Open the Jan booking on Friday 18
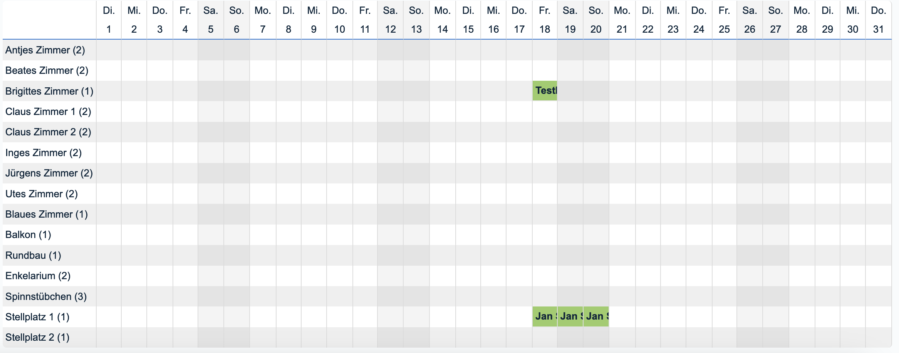Screen dimensions: 899x353 pos(545,316)
